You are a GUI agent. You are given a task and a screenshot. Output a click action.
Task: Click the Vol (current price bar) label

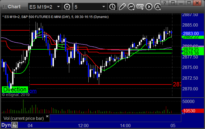[24, 118]
